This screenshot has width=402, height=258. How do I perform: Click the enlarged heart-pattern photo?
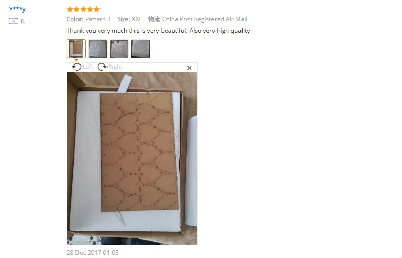click(x=132, y=158)
